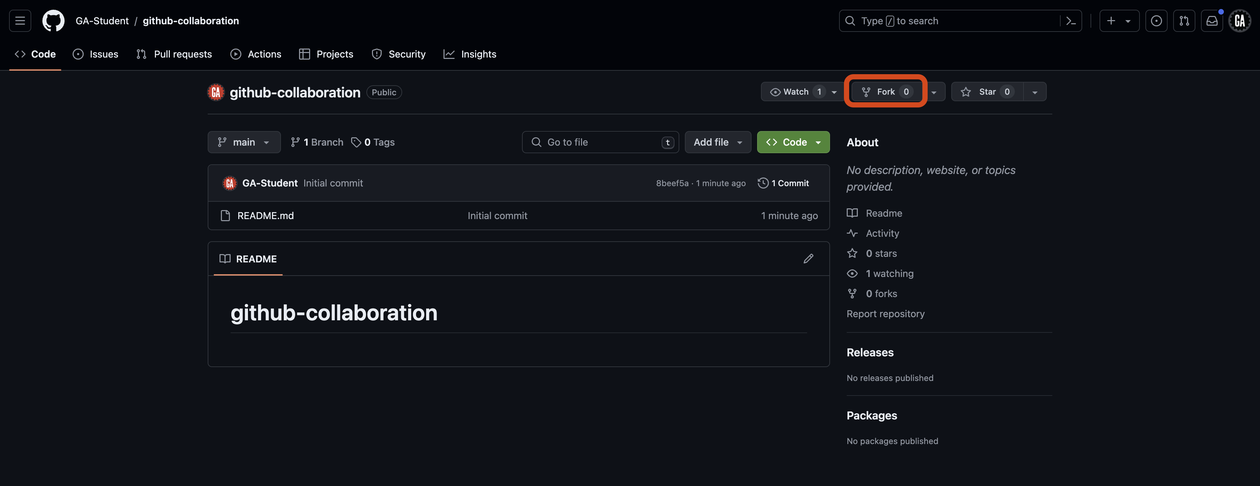The height and width of the screenshot is (486, 1260).
Task: Click the Report repository link
Action: coord(885,313)
